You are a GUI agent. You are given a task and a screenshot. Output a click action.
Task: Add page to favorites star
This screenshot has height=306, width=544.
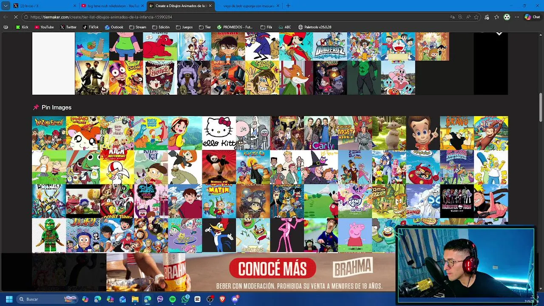click(x=476, y=17)
